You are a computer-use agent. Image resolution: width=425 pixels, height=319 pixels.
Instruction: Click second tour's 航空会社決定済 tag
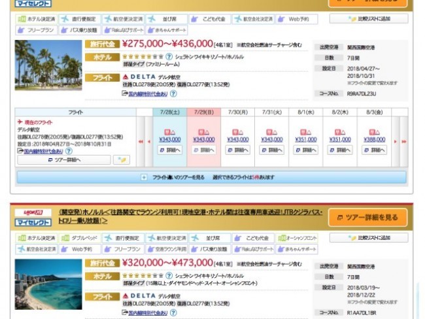pyautogui.click(x=37, y=249)
